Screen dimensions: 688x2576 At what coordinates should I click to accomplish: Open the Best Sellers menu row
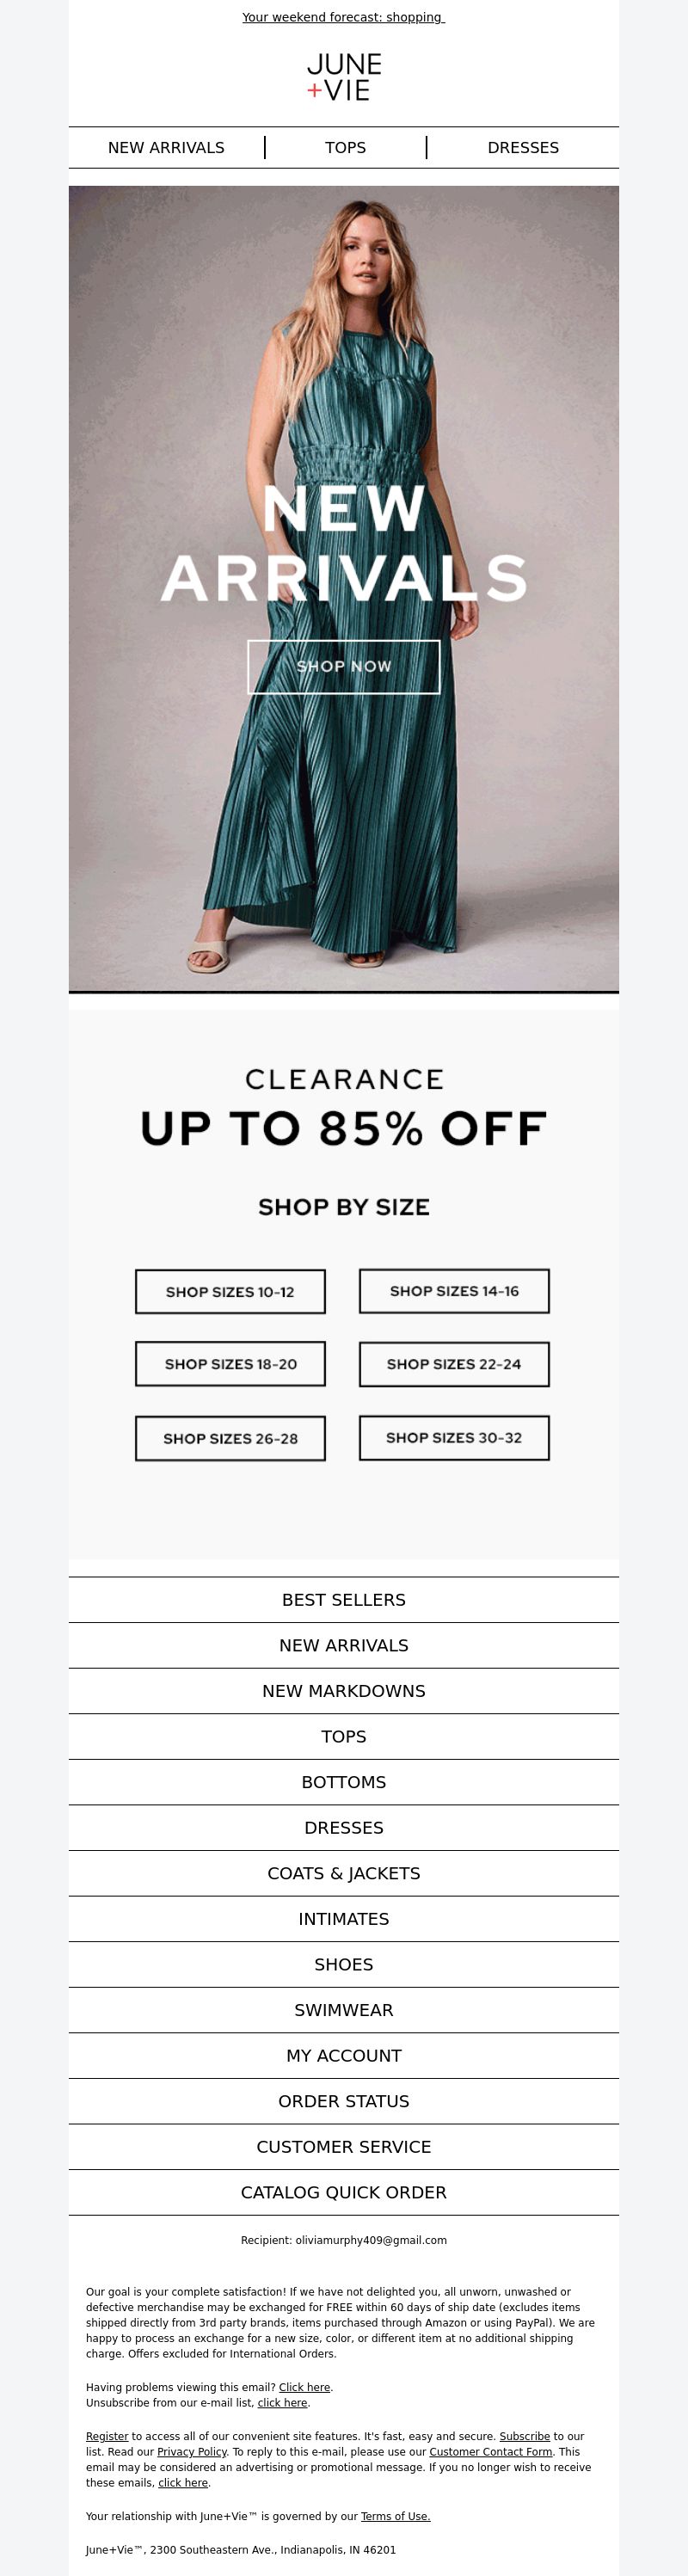coord(344,1599)
